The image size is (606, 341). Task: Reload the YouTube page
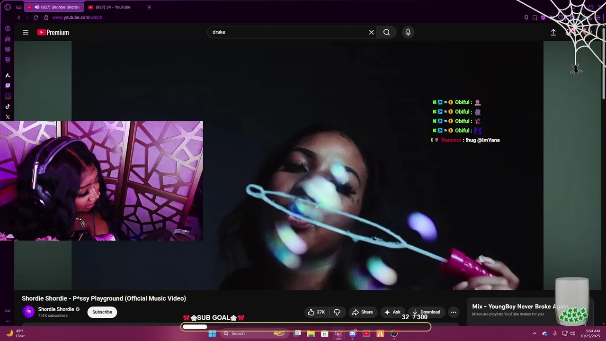point(36,18)
